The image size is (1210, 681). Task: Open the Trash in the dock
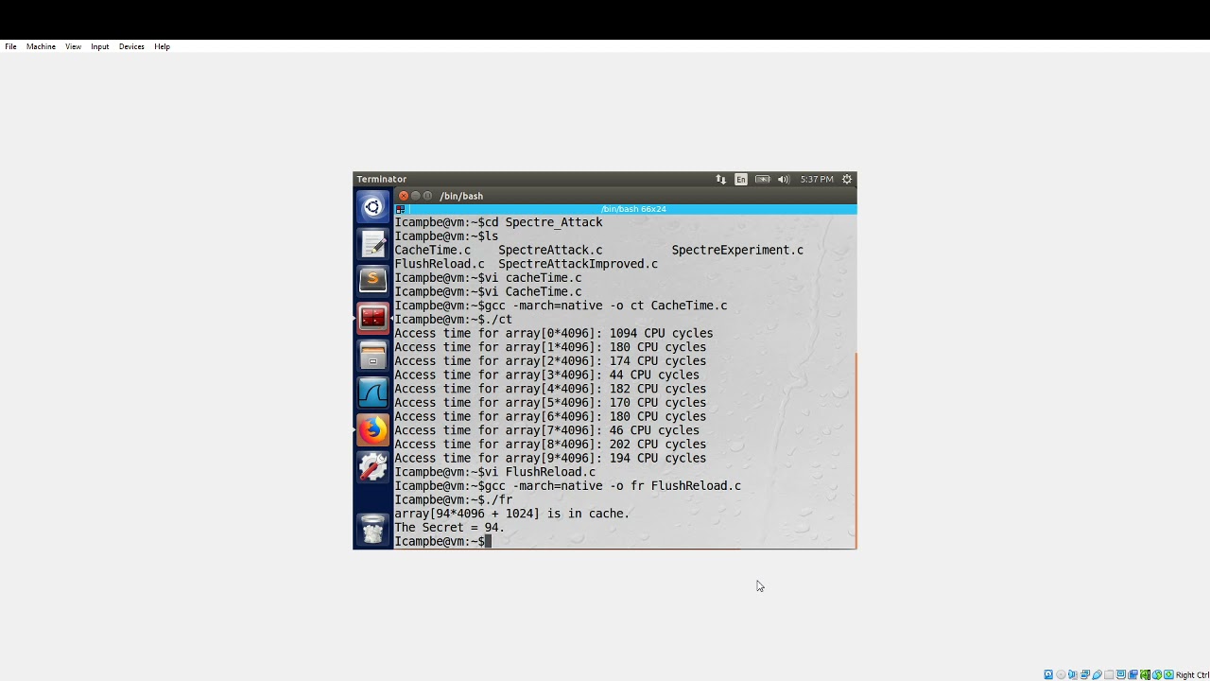point(372,529)
